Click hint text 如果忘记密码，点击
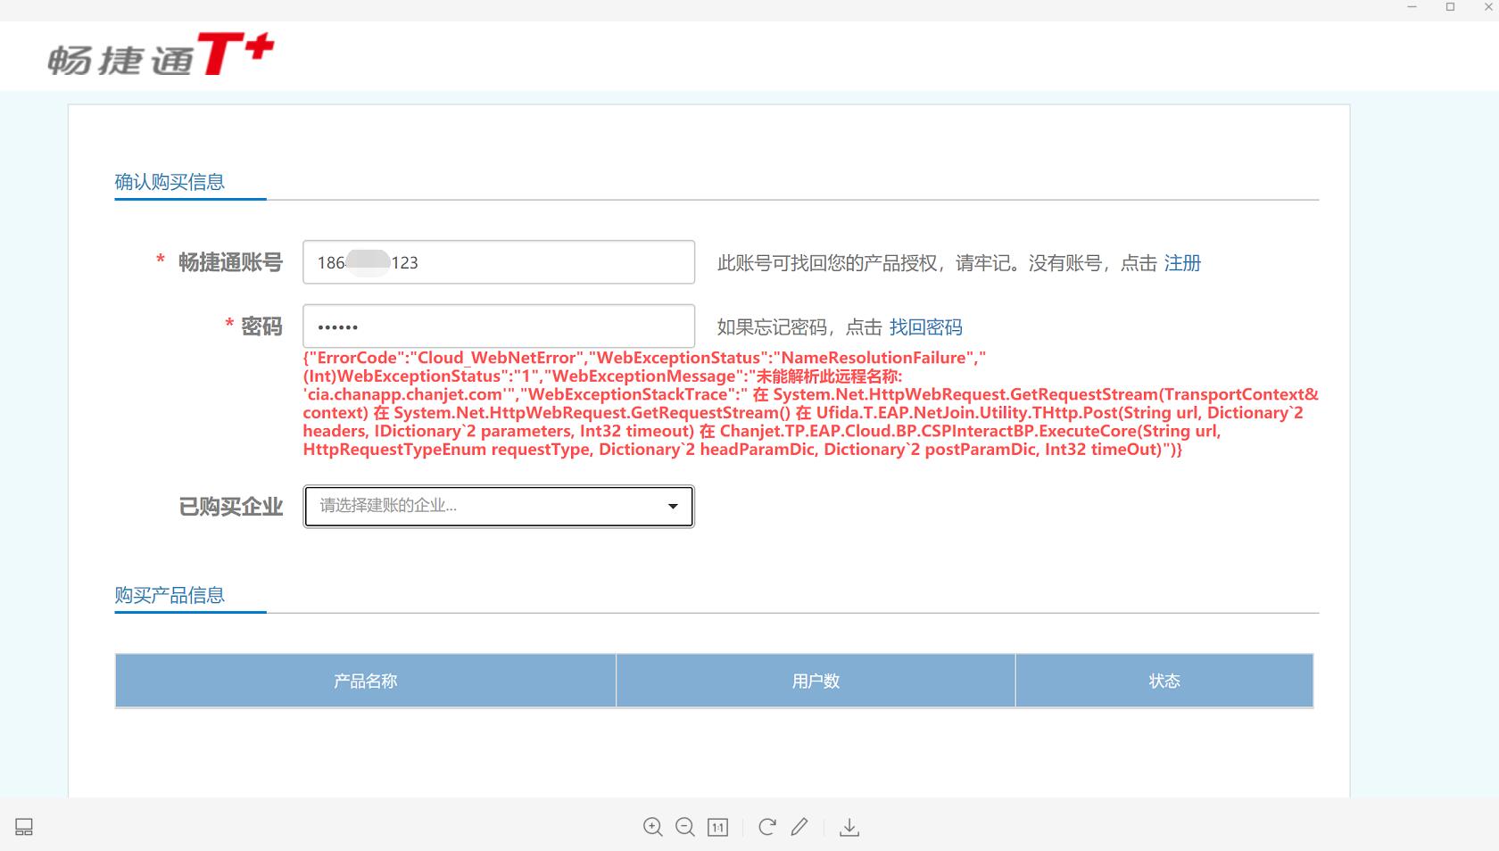 pos(799,327)
